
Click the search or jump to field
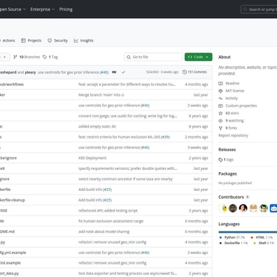pyautogui.click(x=259, y=9)
